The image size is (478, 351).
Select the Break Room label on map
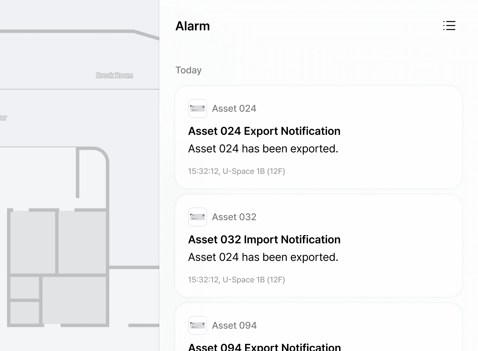click(114, 76)
